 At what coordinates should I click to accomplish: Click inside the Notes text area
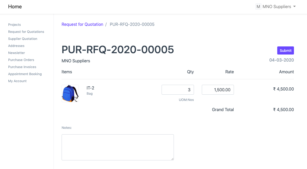(117, 147)
